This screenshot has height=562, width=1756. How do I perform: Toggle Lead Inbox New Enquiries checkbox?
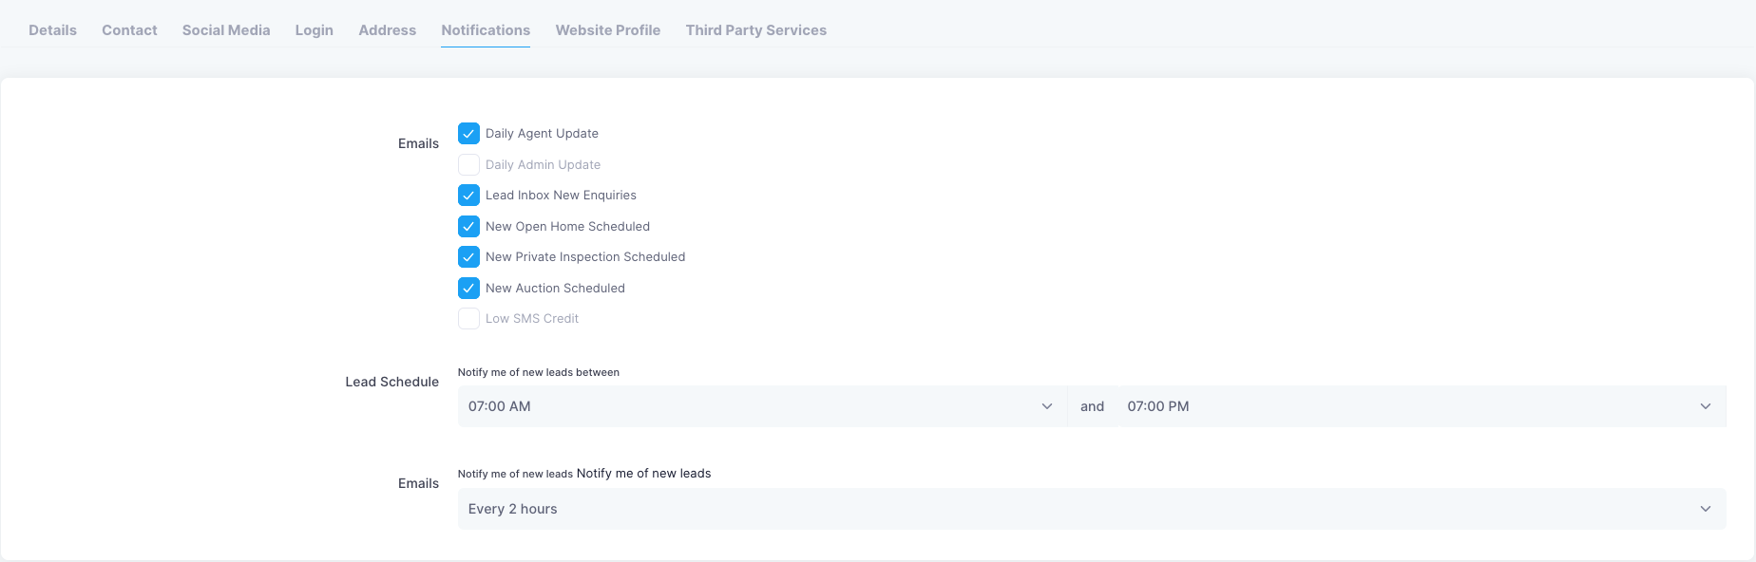click(x=468, y=196)
